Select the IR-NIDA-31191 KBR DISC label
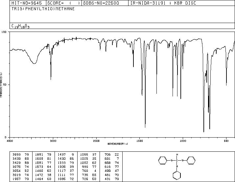 click(x=163, y=3)
